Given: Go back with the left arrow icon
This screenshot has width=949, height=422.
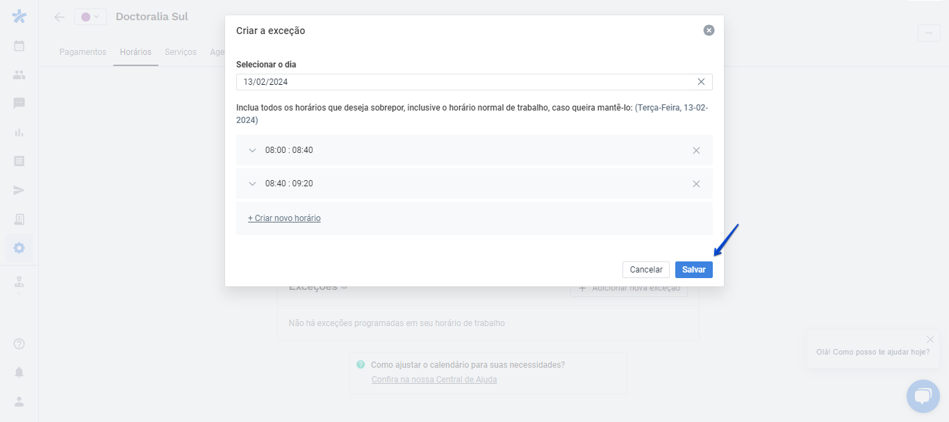Looking at the screenshot, I should tap(60, 17).
